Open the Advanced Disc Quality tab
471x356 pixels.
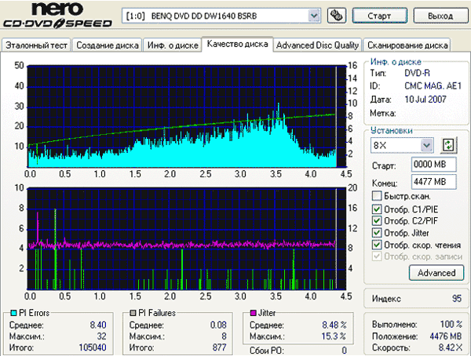tap(317, 45)
